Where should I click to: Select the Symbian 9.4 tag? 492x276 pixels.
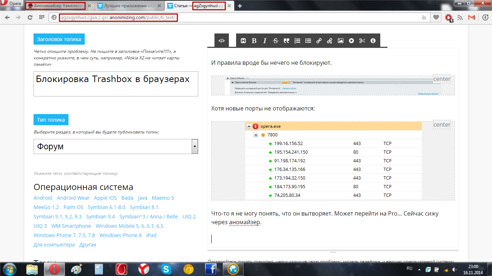101,217
